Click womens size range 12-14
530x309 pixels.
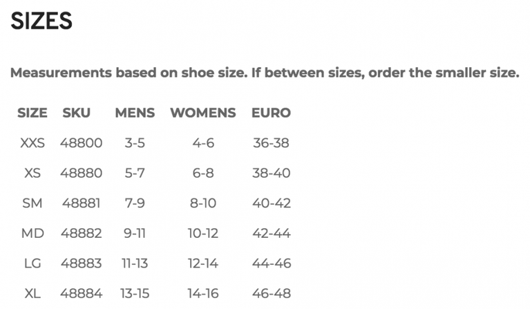coord(203,263)
